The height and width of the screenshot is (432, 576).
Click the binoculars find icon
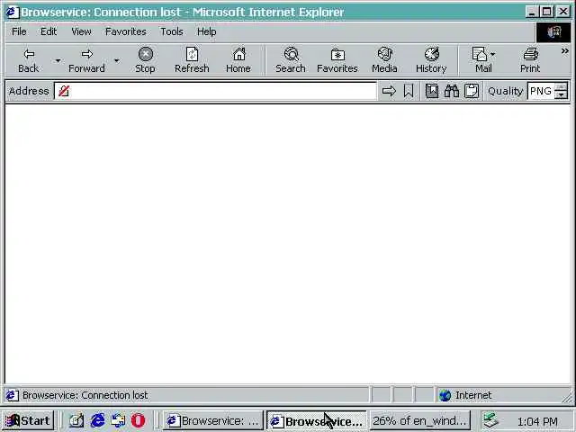coord(452,91)
